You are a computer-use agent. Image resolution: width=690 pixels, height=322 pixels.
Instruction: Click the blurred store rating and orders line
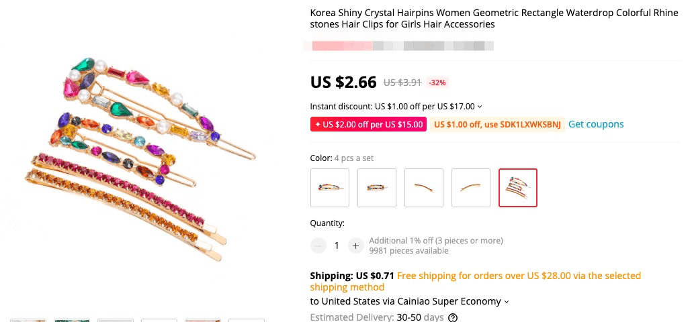pos(398,46)
